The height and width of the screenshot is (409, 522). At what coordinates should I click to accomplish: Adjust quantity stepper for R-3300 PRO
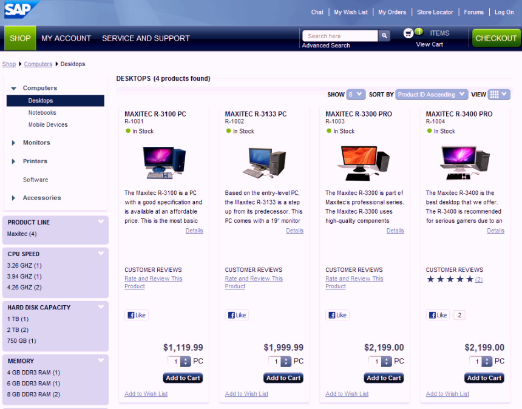387,362
